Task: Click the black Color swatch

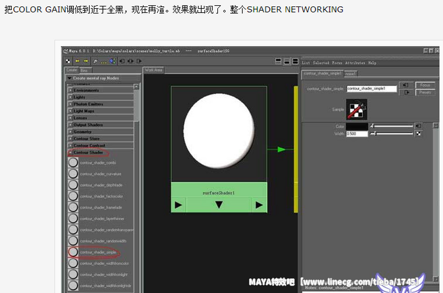Action: click(357, 126)
